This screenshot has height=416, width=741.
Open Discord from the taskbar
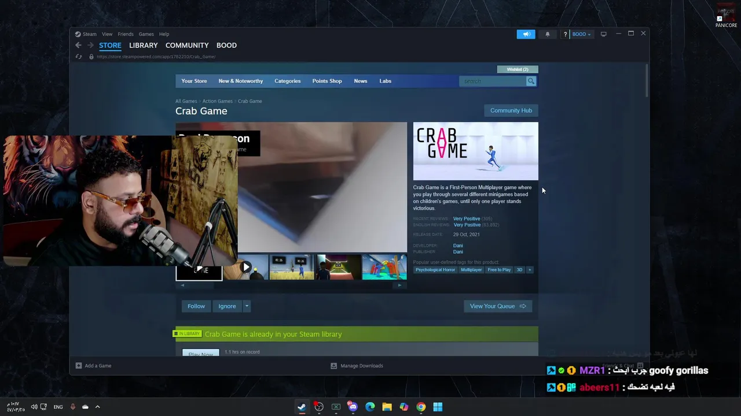(x=353, y=407)
